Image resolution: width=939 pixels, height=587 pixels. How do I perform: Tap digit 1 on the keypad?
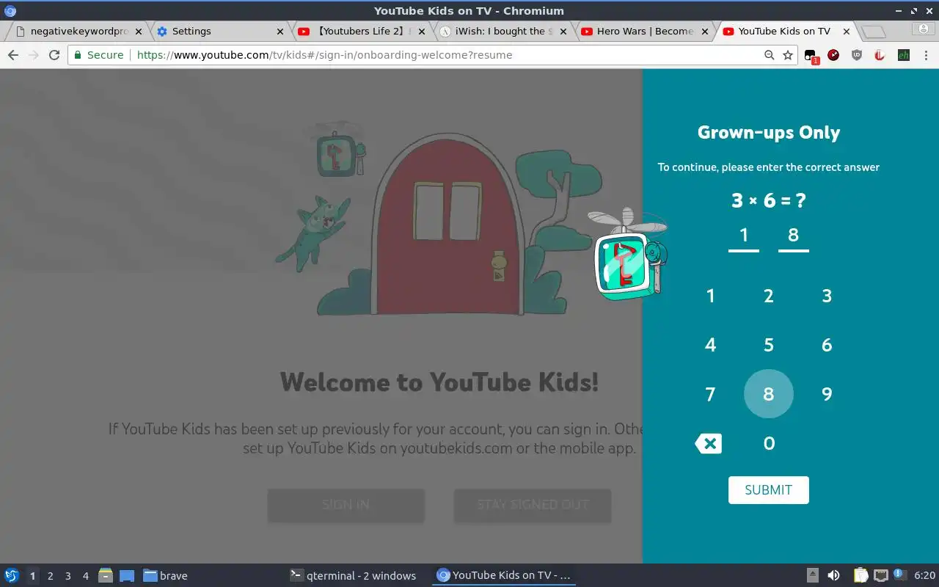coord(710,296)
